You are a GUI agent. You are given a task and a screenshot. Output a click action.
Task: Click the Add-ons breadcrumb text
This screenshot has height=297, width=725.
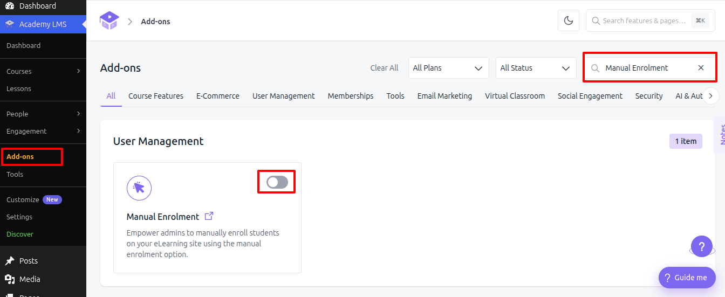click(155, 22)
